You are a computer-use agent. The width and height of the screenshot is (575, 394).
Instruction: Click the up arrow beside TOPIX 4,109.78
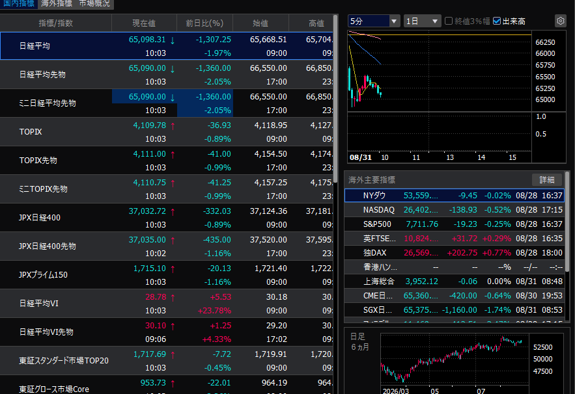point(173,125)
